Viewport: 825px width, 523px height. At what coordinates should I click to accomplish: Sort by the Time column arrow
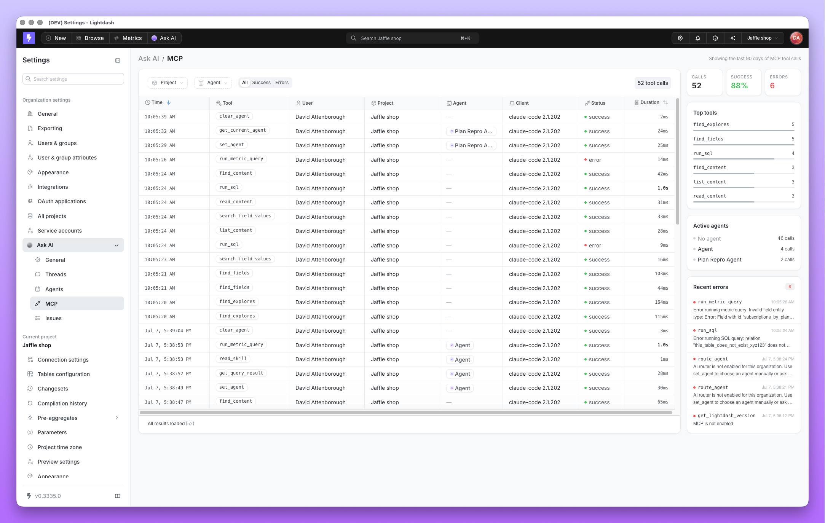(169, 102)
